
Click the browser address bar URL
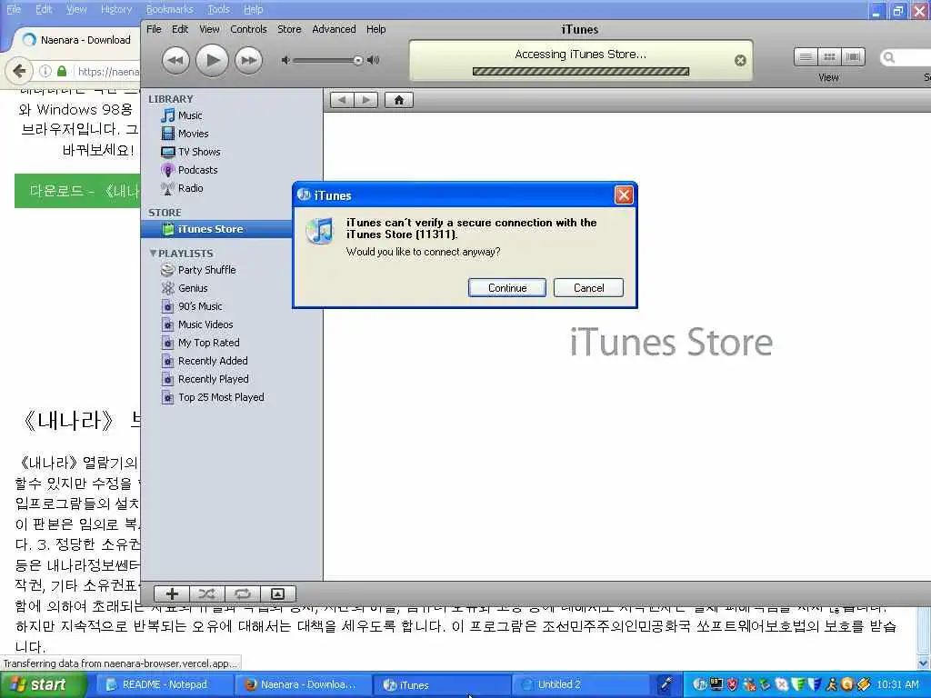coord(108,72)
